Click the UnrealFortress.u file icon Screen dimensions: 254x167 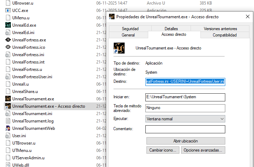(8, 69)
